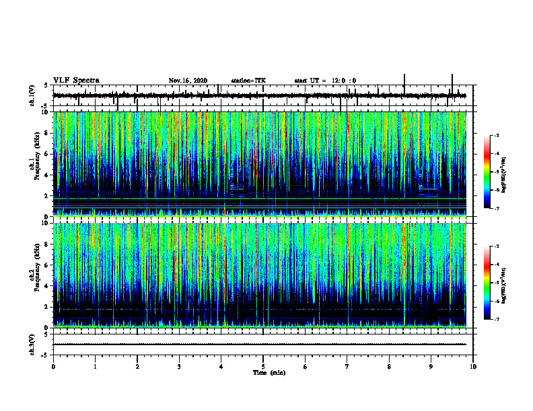Click the "ch.1(V)" axis label
Viewport: 533px width, 411px height.
(32, 95)
